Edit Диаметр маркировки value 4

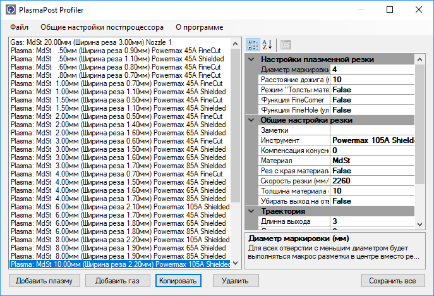coord(372,70)
